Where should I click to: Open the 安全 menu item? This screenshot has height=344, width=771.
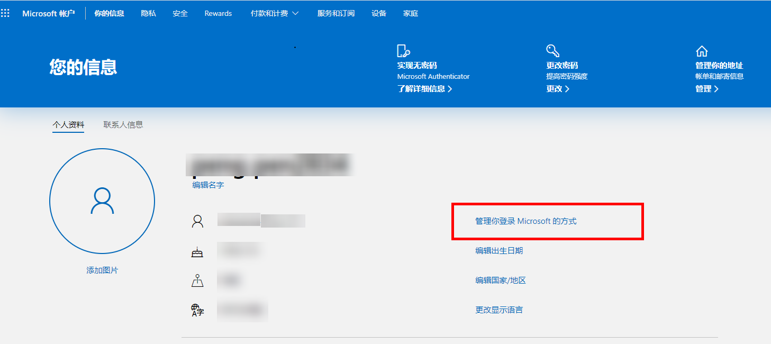click(180, 13)
